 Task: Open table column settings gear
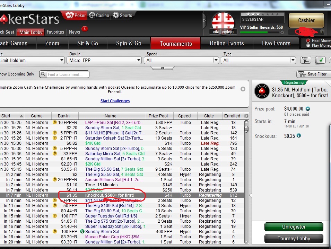point(246,116)
